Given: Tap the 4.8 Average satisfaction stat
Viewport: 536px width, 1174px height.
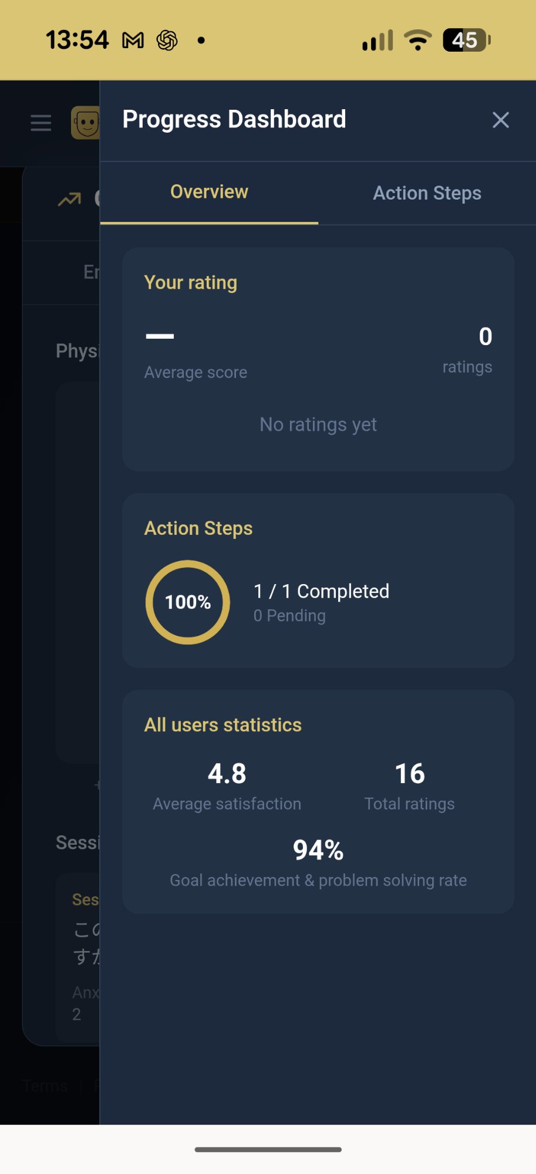Looking at the screenshot, I should point(227,785).
